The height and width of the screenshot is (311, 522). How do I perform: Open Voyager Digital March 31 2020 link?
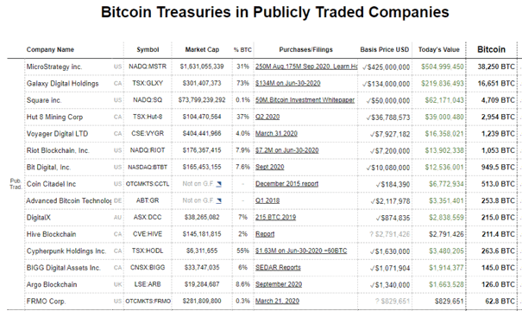click(276, 134)
